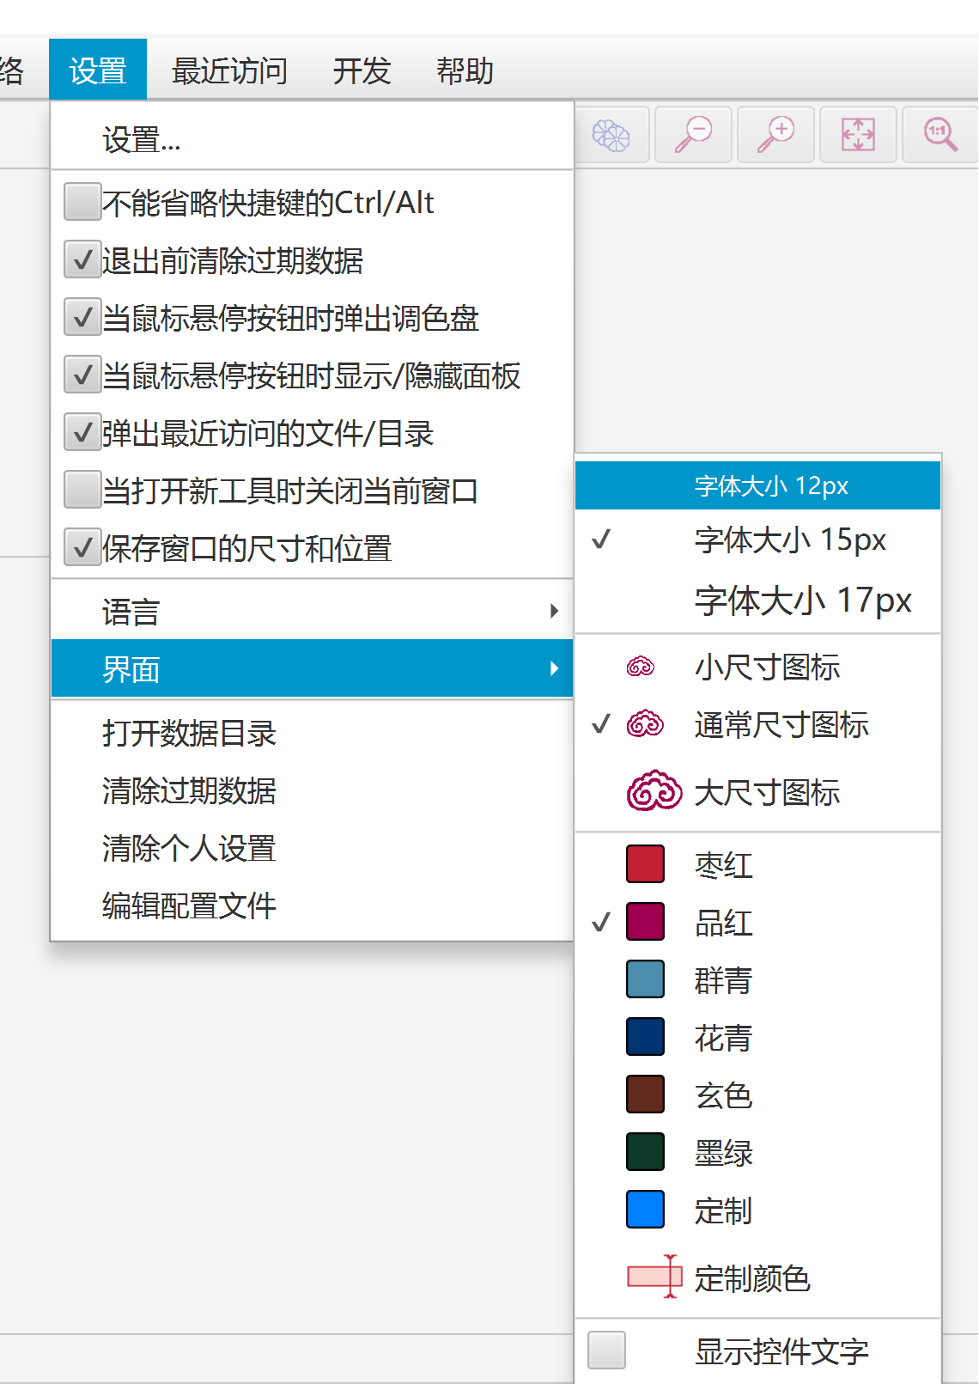Open the 最近访问 menu
Image resolution: width=979 pixels, height=1384 pixels.
pos(229,70)
